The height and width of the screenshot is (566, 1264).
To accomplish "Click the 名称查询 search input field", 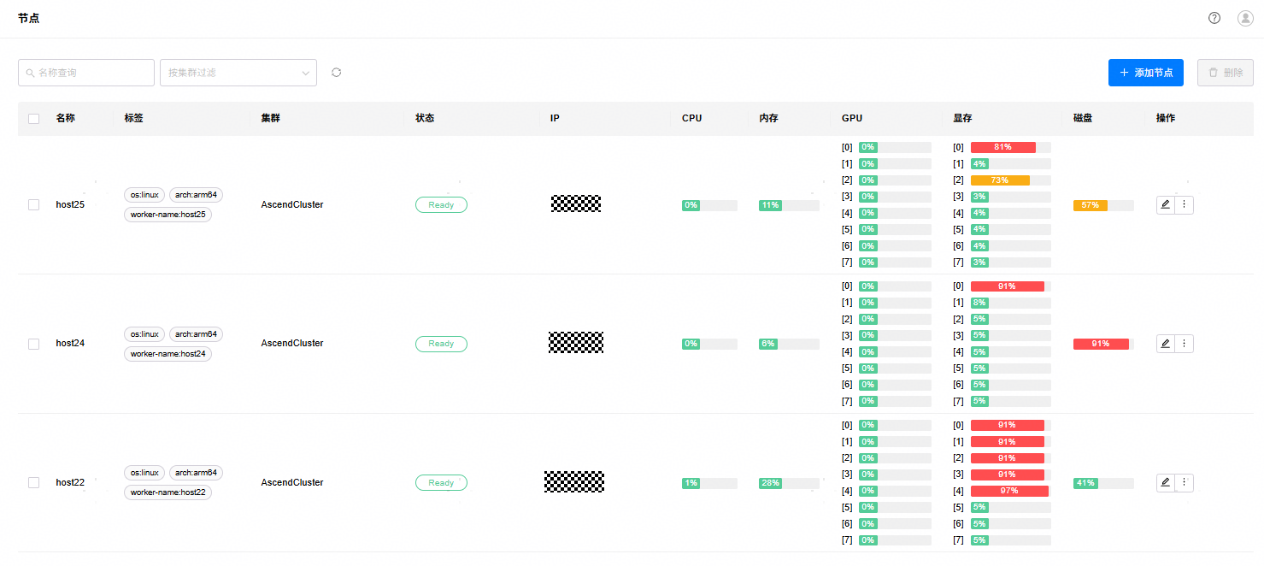I will pos(86,73).
